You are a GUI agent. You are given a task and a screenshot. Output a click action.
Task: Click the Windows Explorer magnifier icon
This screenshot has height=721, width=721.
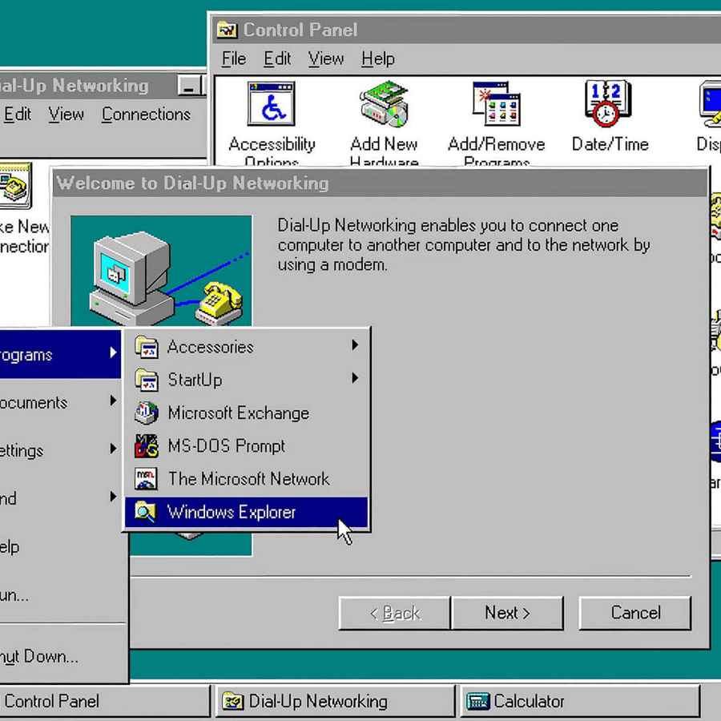(x=147, y=512)
